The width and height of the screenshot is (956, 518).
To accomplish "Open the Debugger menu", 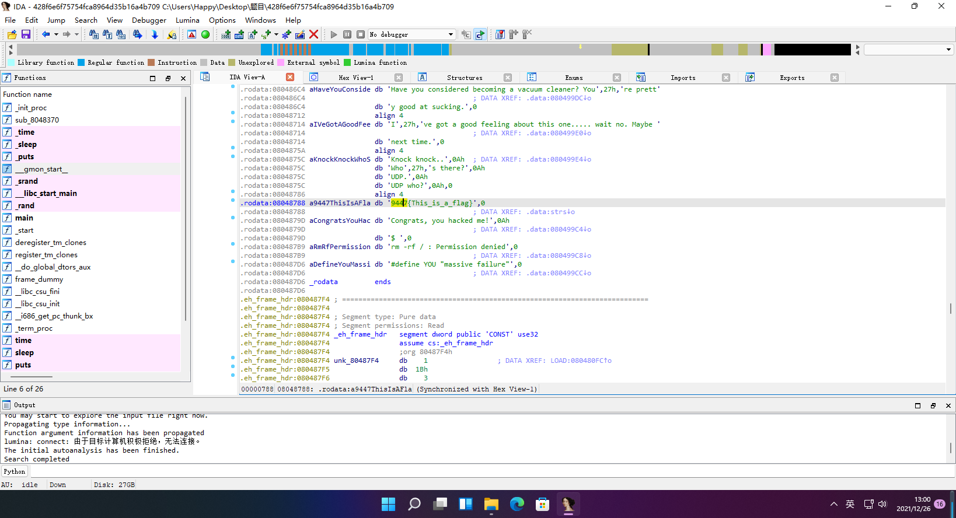I will coord(149,20).
